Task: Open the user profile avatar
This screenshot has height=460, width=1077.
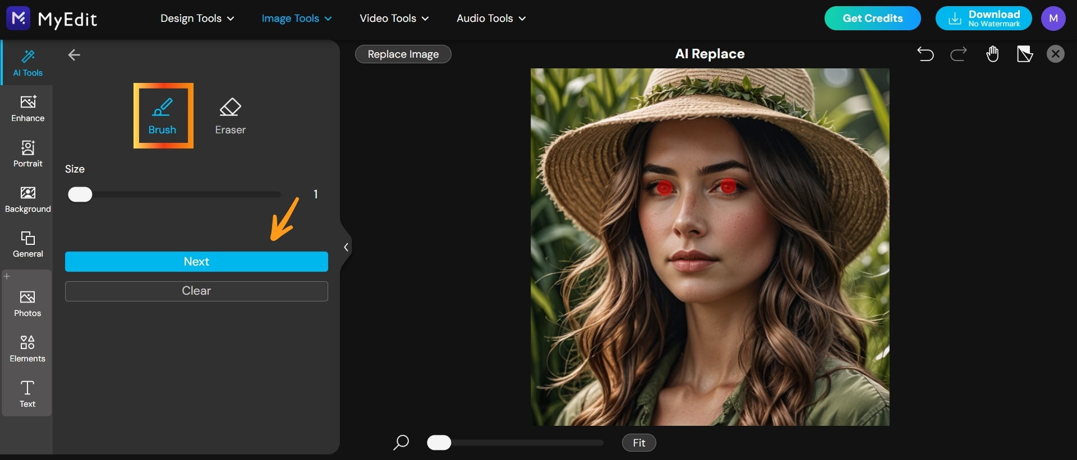Action: pyautogui.click(x=1053, y=18)
